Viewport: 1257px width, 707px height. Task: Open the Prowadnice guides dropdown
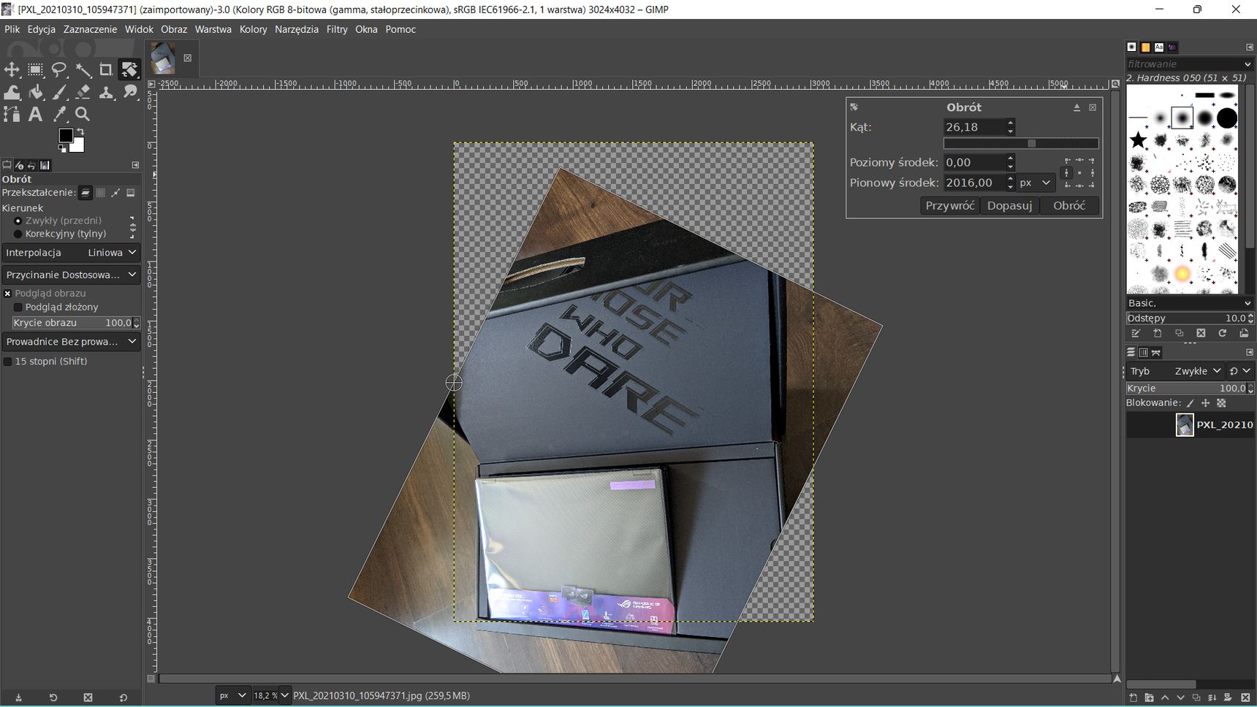click(71, 341)
